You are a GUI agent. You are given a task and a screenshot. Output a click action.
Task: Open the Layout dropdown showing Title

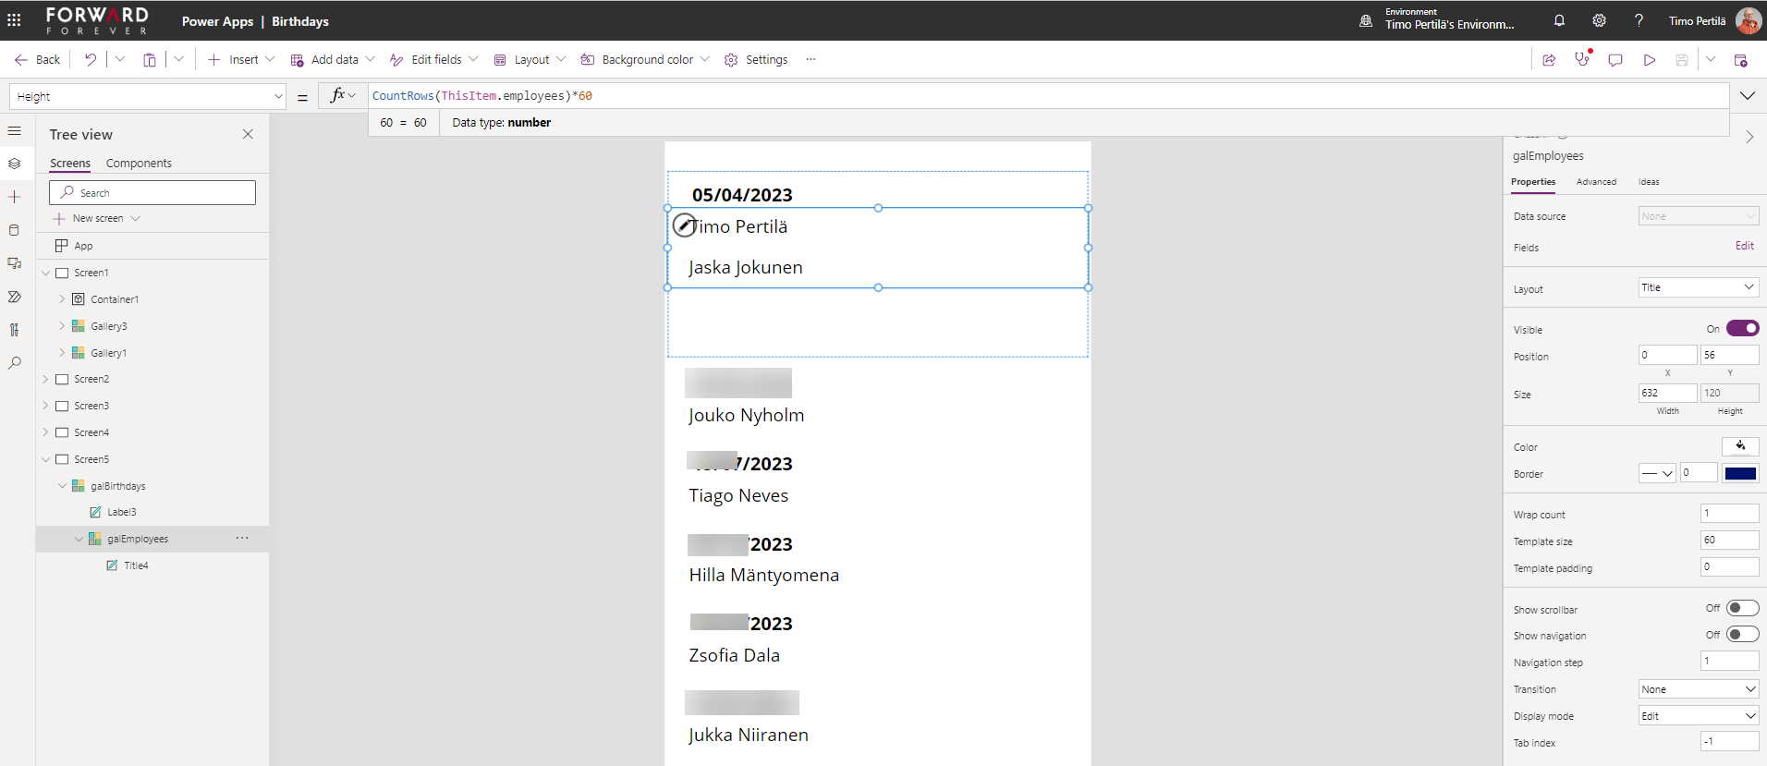coord(1698,287)
